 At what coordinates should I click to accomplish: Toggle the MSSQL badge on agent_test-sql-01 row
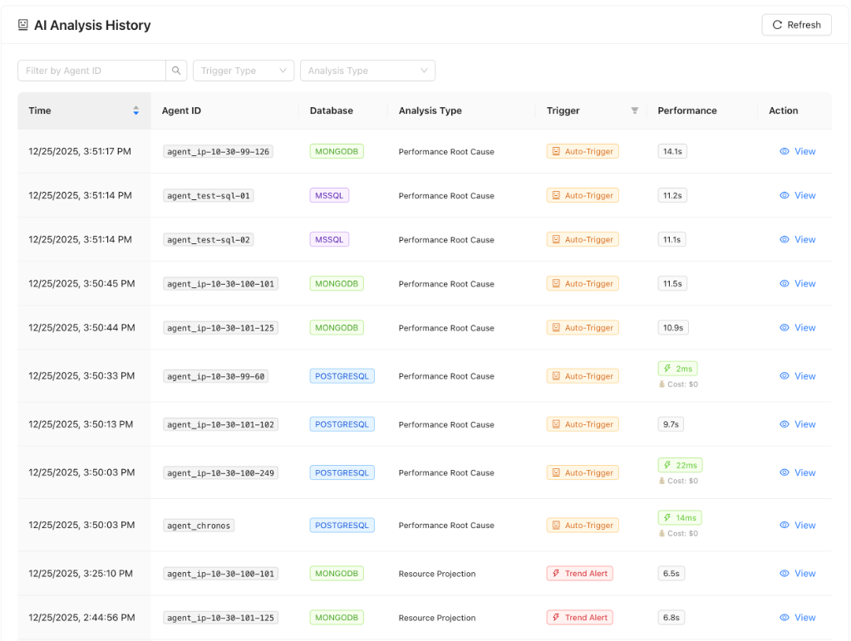[329, 195]
